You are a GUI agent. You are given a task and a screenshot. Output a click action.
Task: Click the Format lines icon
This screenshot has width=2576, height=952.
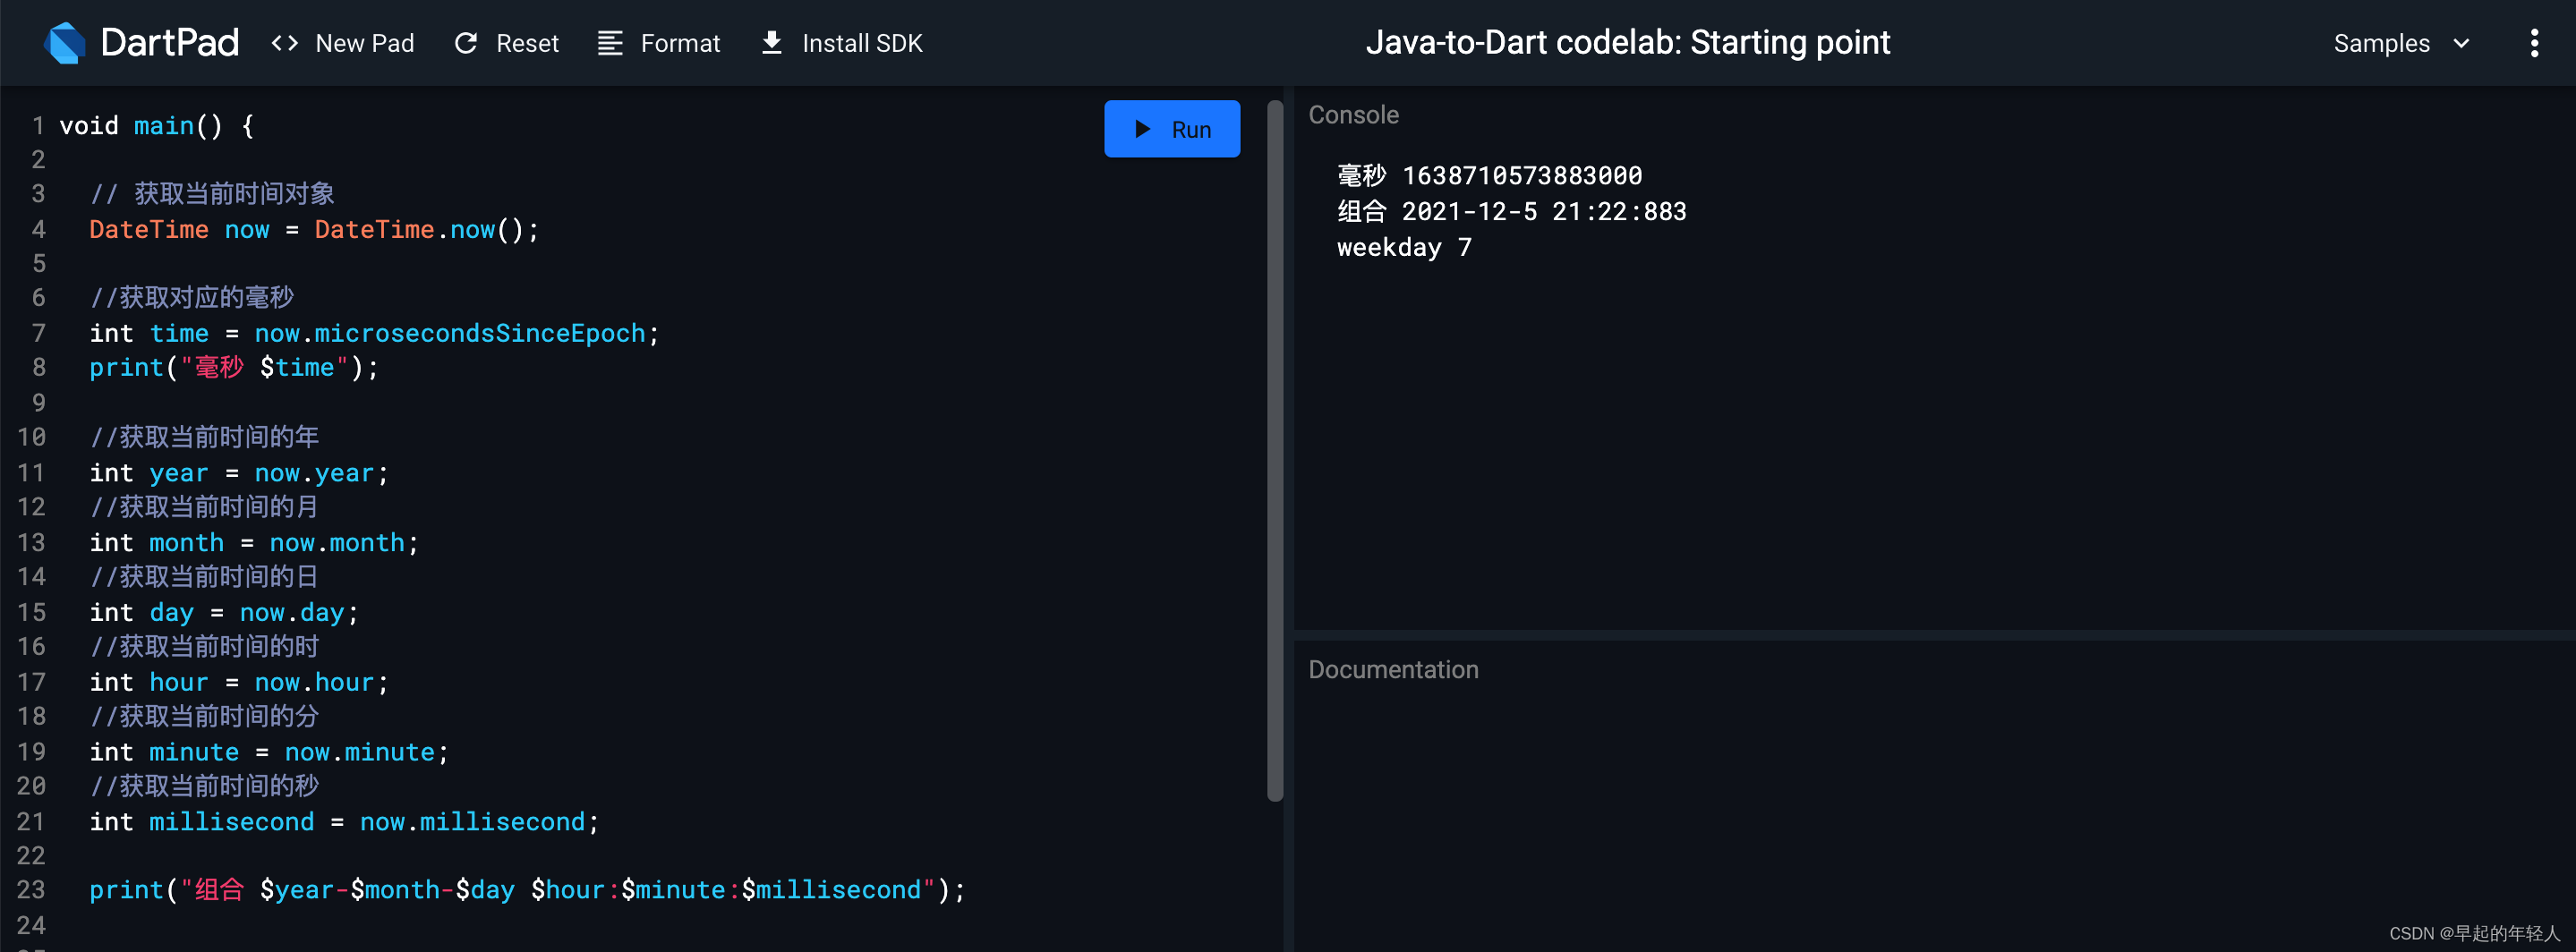[610, 43]
